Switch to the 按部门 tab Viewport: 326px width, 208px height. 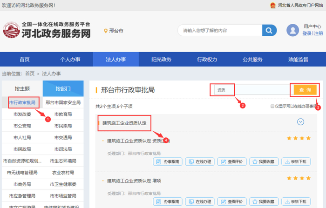click(63, 89)
